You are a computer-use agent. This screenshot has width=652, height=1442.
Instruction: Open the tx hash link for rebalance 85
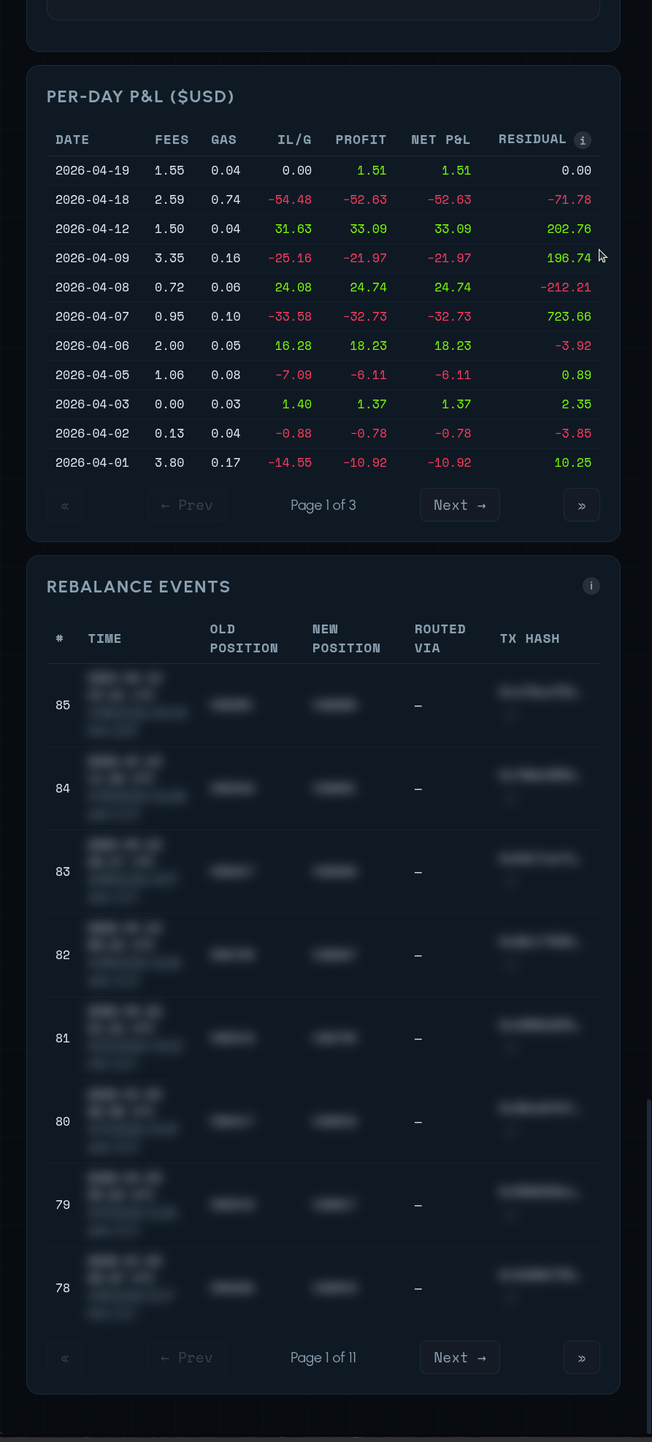(539, 692)
